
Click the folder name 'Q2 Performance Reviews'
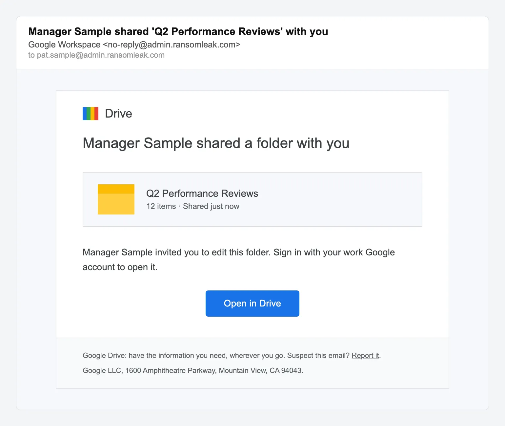[x=202, y=194]
